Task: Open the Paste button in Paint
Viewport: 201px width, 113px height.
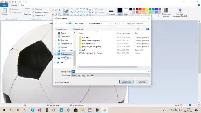Action: click(5, 12)
